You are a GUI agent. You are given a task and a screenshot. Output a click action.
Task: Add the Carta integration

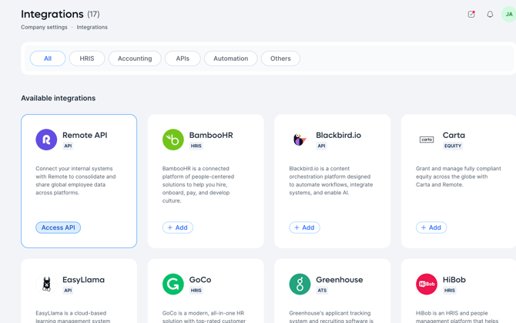click(431, 227)
